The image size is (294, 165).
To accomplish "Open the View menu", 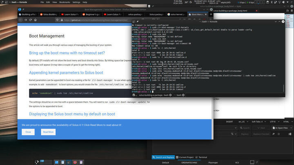I will (x=55, y=2).
